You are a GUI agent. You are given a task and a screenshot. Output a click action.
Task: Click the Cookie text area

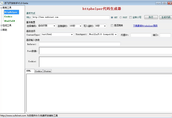pos(105,62)
